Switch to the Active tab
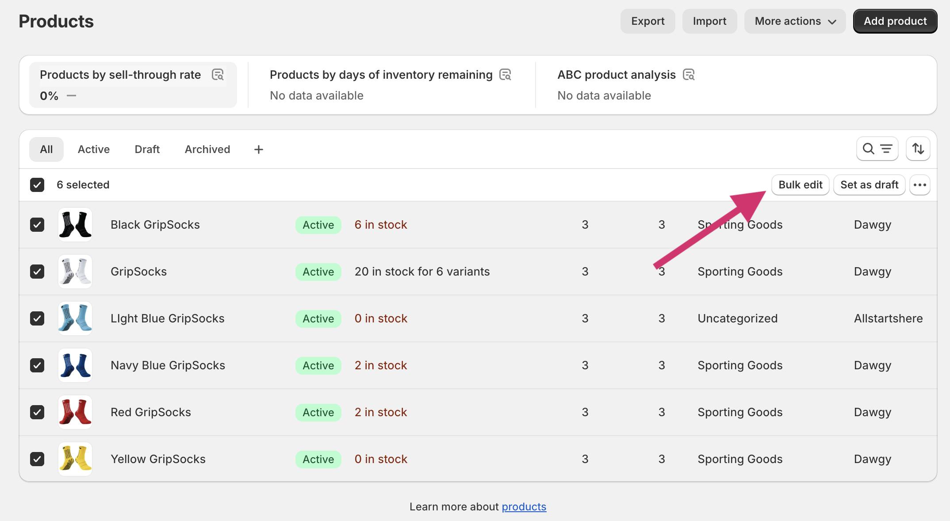 [x=94, y=149]
